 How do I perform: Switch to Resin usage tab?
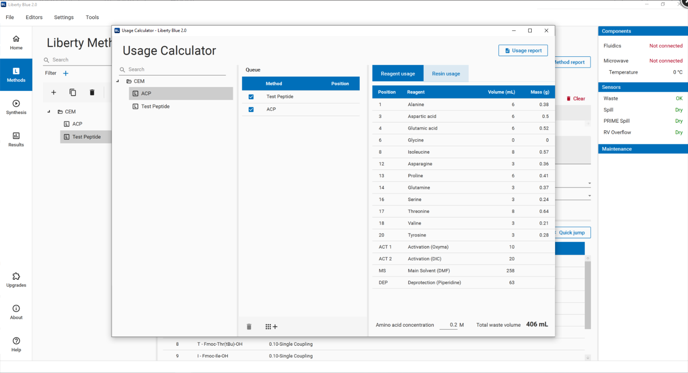(x=446, y=74)
